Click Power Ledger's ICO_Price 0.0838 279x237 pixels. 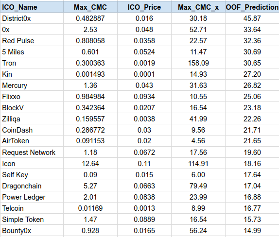(144, 197)
